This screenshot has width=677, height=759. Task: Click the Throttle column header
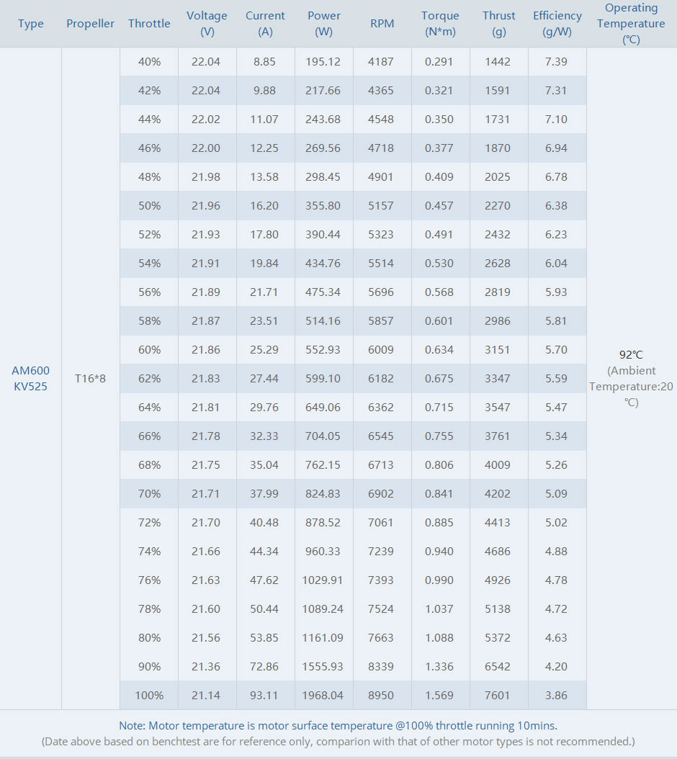coord(149,24)
